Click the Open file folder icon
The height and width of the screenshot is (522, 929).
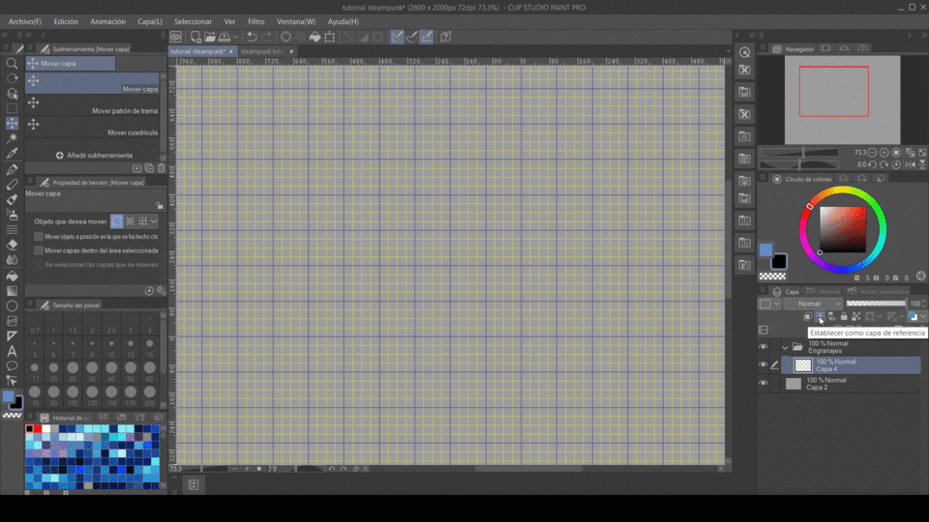point(209,37)
